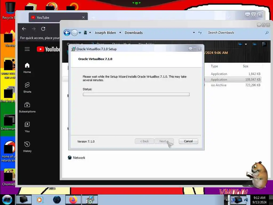Viewport: 273px width, 205px height.
Task: Click the volume icon in system tray
Action: pyautogui.click(x=246, y=200)
